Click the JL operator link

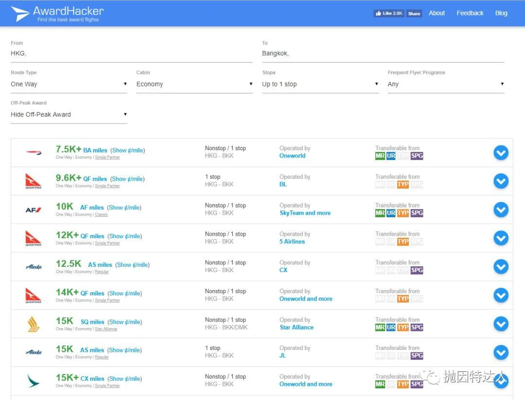(x=282, y=355)
